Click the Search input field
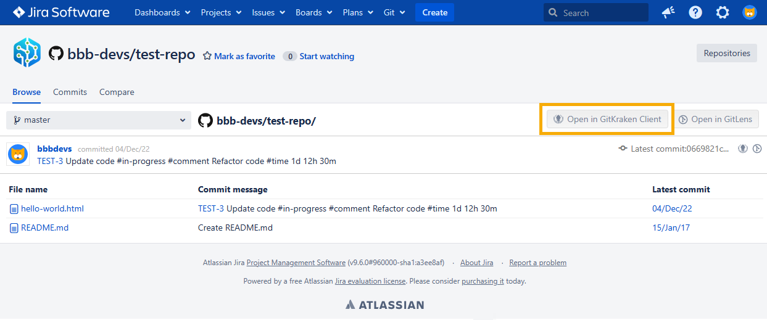Image resolution: width=767 pixels, height=320 pixels. tap(596, 12)
